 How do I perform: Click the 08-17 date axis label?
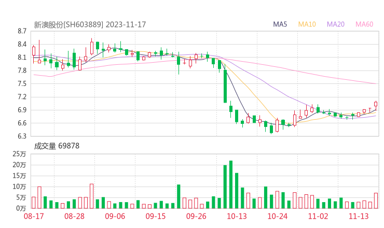34,216
